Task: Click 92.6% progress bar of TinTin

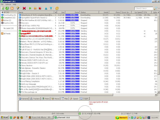Action: pos(72,15)
